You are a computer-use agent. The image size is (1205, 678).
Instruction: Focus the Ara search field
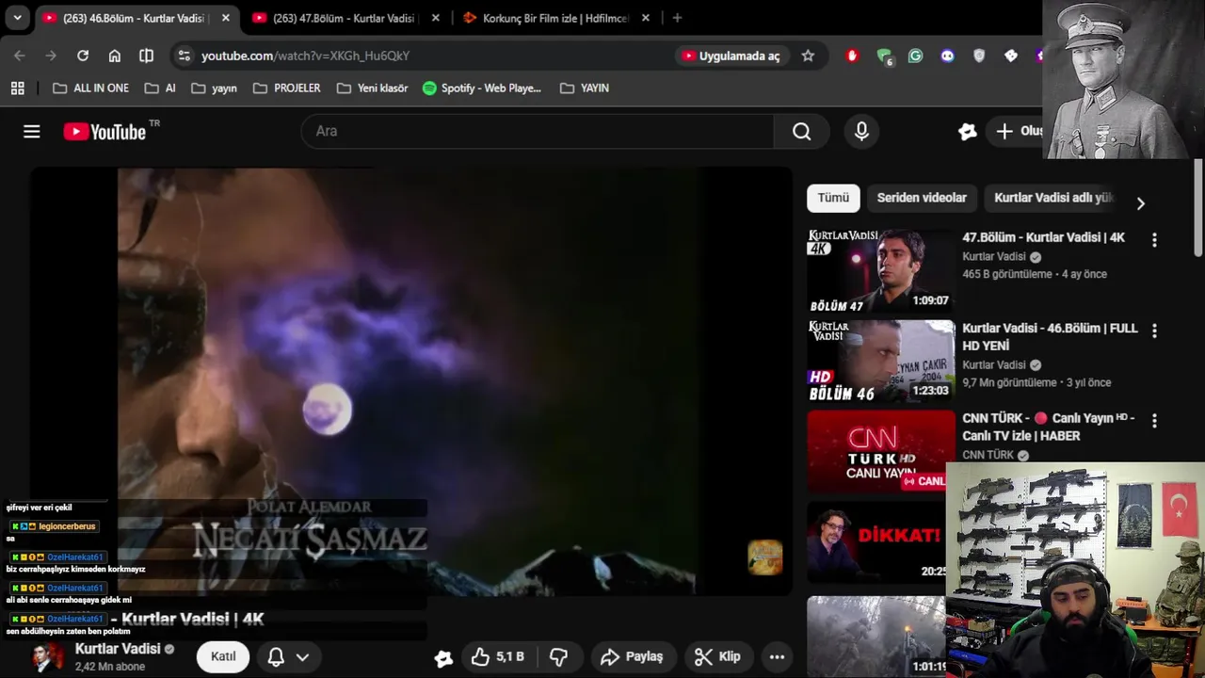point(538,132)
